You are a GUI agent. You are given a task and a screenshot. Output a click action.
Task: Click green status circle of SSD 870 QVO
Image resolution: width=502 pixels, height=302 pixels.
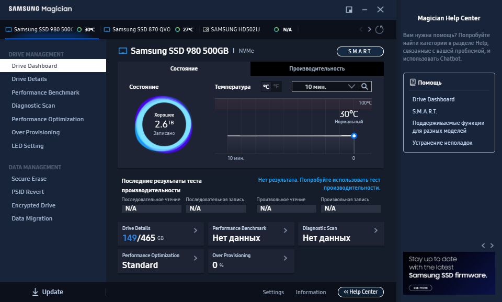(x=177, y=29)
